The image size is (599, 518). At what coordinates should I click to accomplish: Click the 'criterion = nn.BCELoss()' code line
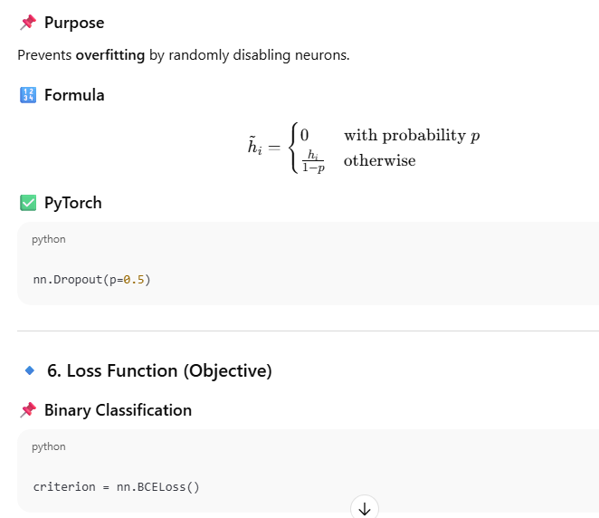click(116, 486)
